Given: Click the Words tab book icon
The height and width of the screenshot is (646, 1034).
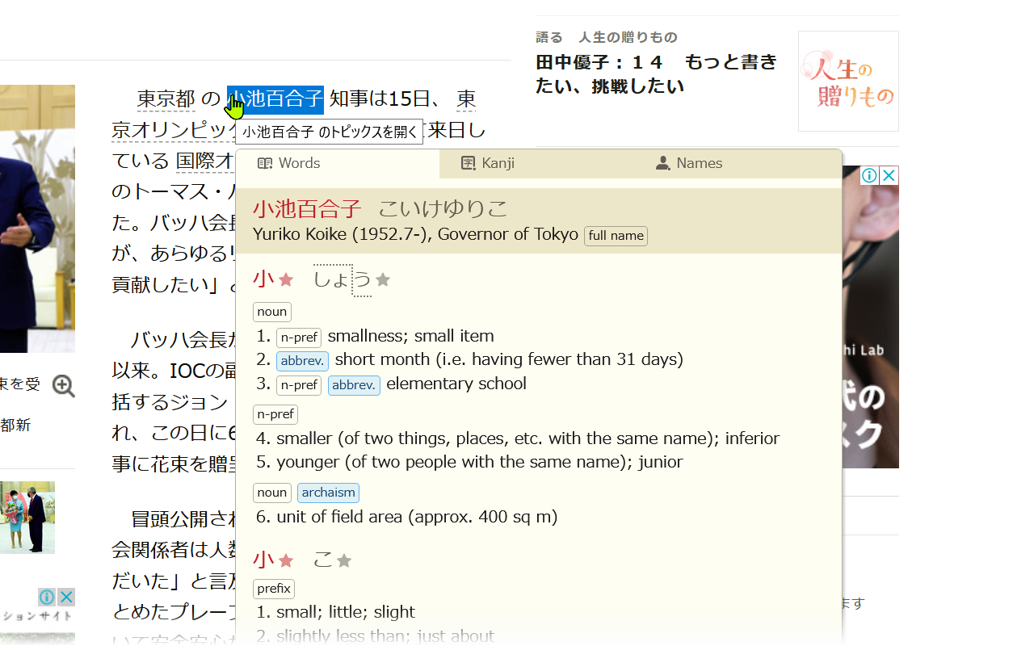Looking at the screenshot, I should coord(265,163).
